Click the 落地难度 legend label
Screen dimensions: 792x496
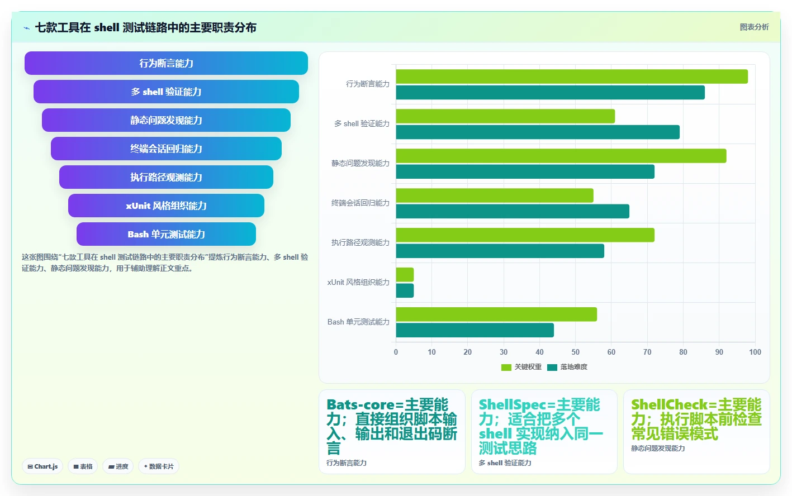pyautogui.click(x=574, y=367)
